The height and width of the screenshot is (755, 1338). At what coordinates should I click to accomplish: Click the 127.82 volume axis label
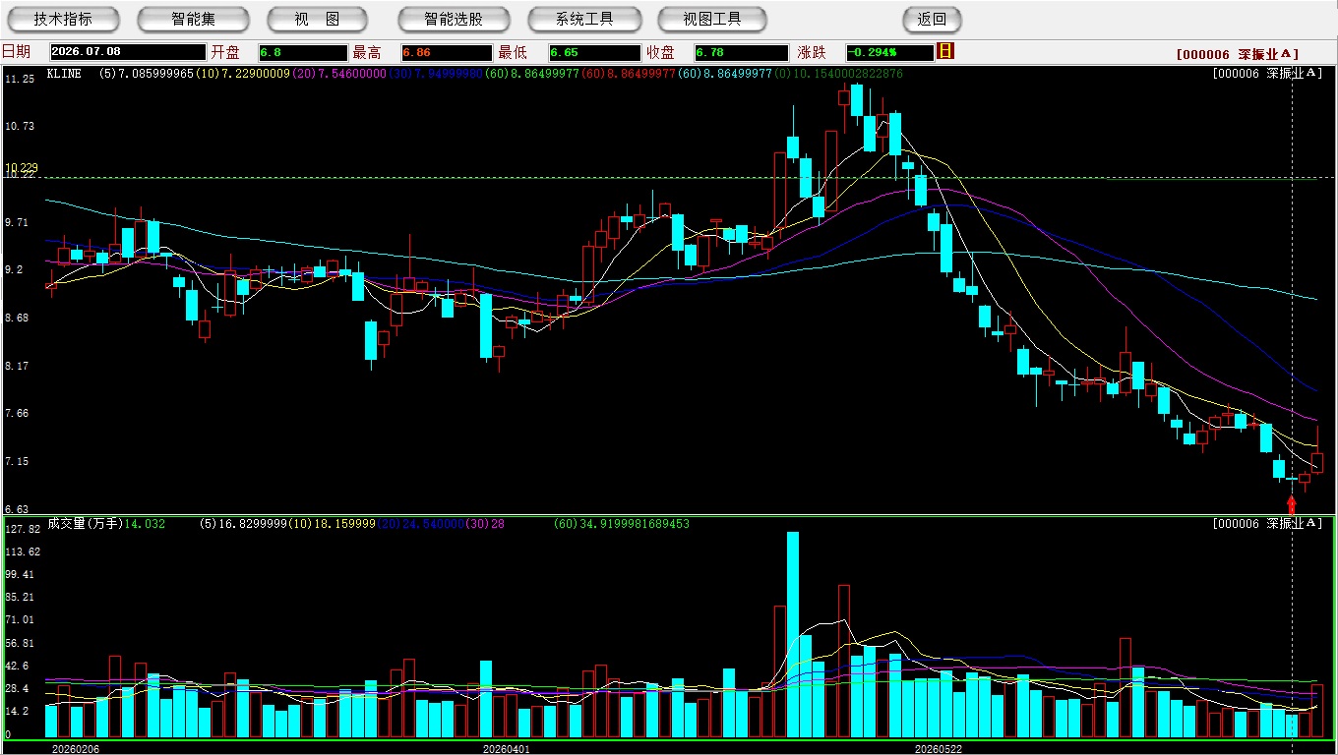tap(22, 529)
